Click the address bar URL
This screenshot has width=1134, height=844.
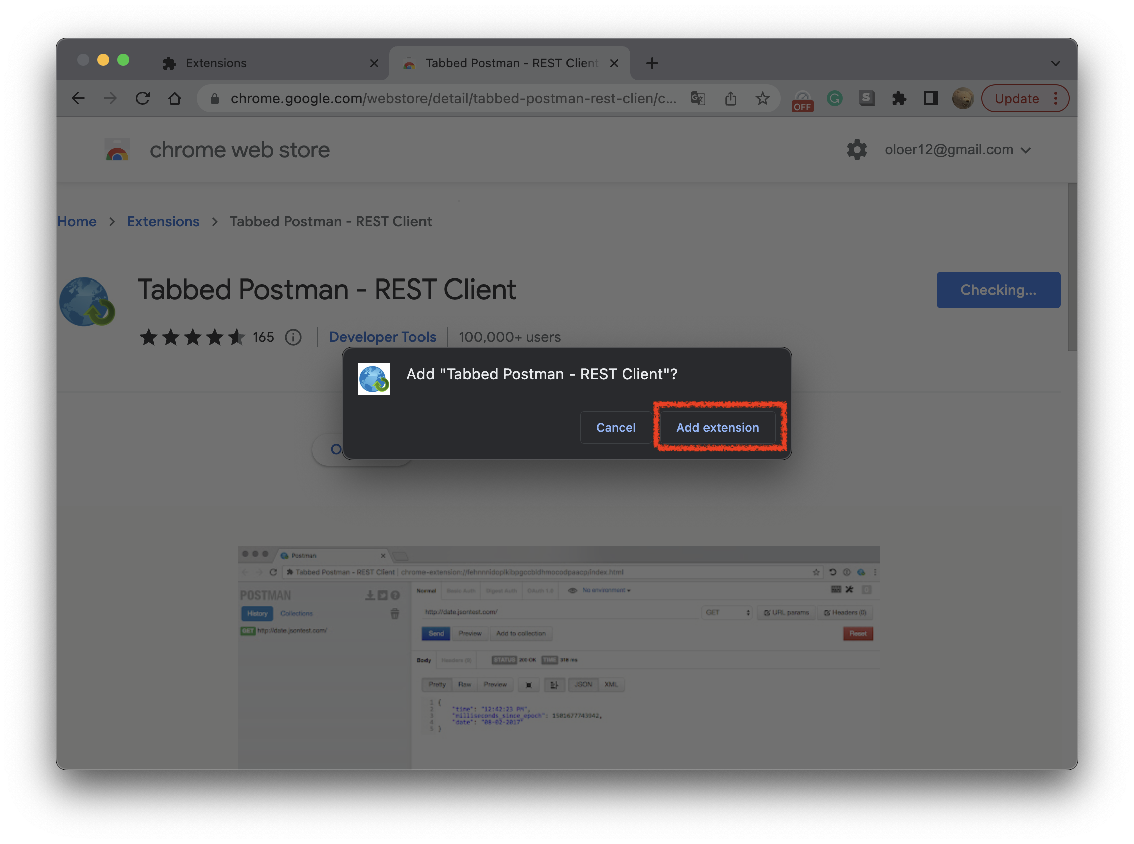click(453, 98)
